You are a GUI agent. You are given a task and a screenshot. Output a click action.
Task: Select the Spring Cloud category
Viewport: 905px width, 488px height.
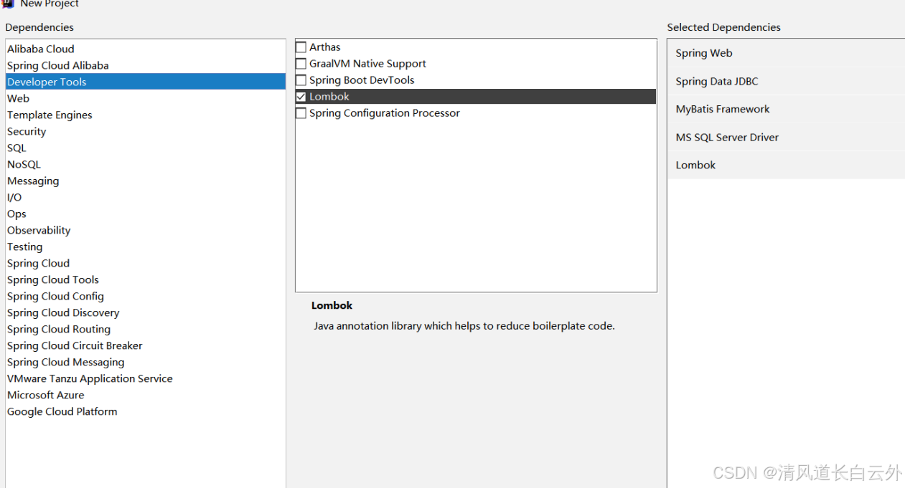[x=145, y=263]
